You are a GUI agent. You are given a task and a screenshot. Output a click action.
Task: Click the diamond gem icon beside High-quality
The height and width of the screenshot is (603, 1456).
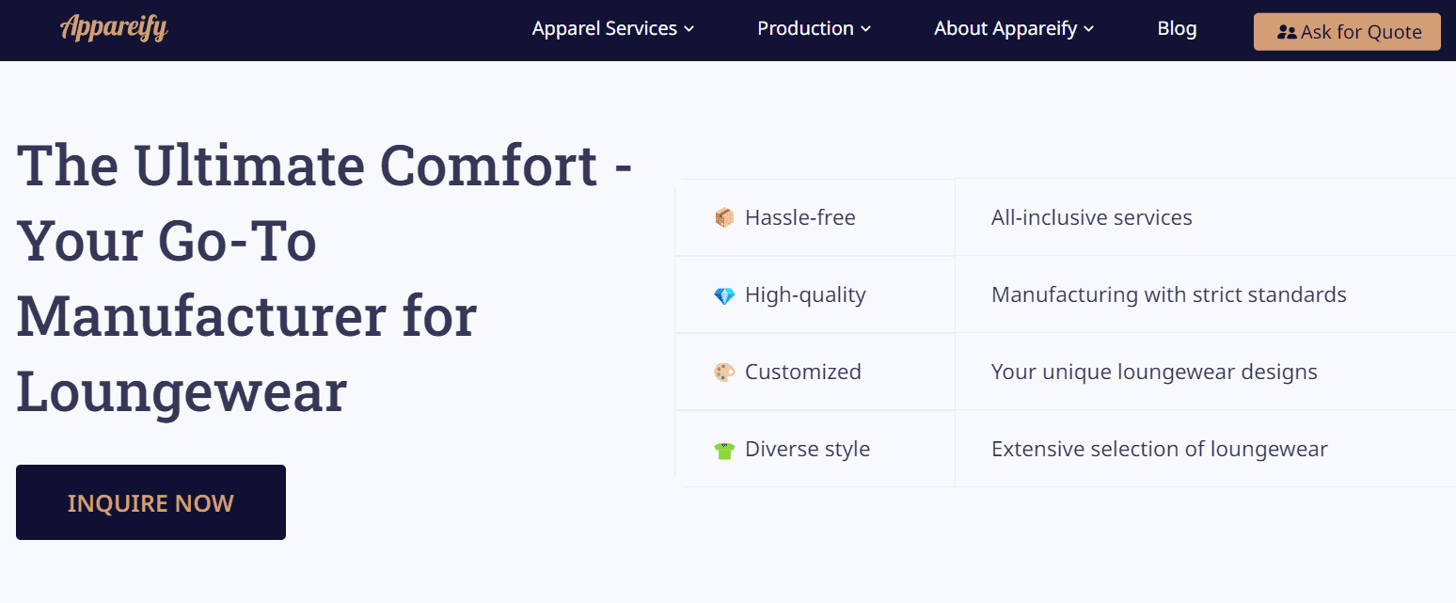(x=724, y=295)
